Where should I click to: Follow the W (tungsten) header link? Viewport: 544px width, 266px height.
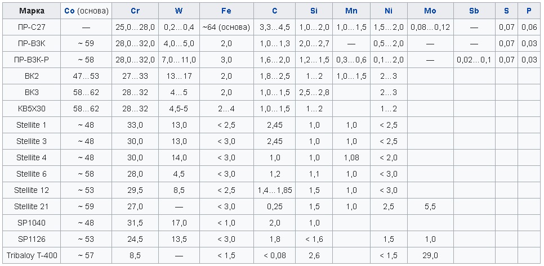(179, 11)
